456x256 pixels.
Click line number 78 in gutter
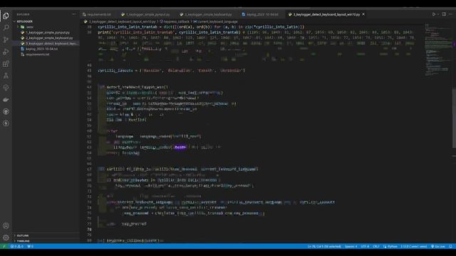(x=89, y=229)
